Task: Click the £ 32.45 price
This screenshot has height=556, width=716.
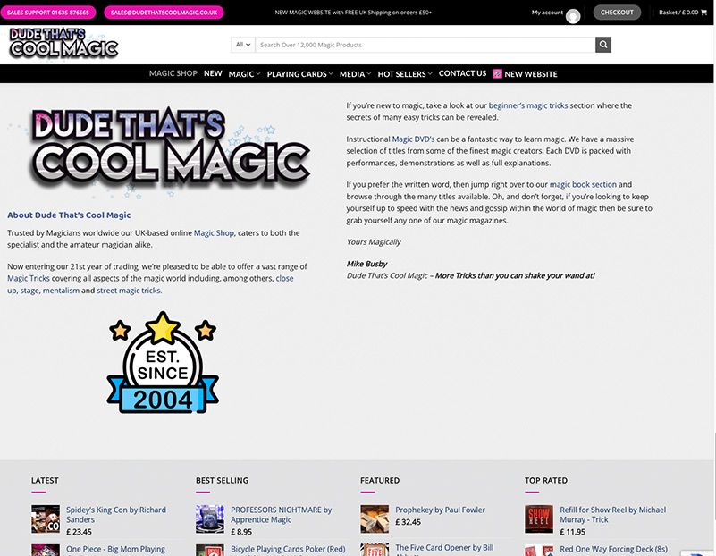Action: (408, 522)
